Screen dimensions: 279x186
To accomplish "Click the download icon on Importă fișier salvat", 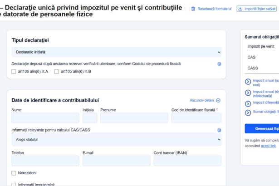I will [240, 9].
